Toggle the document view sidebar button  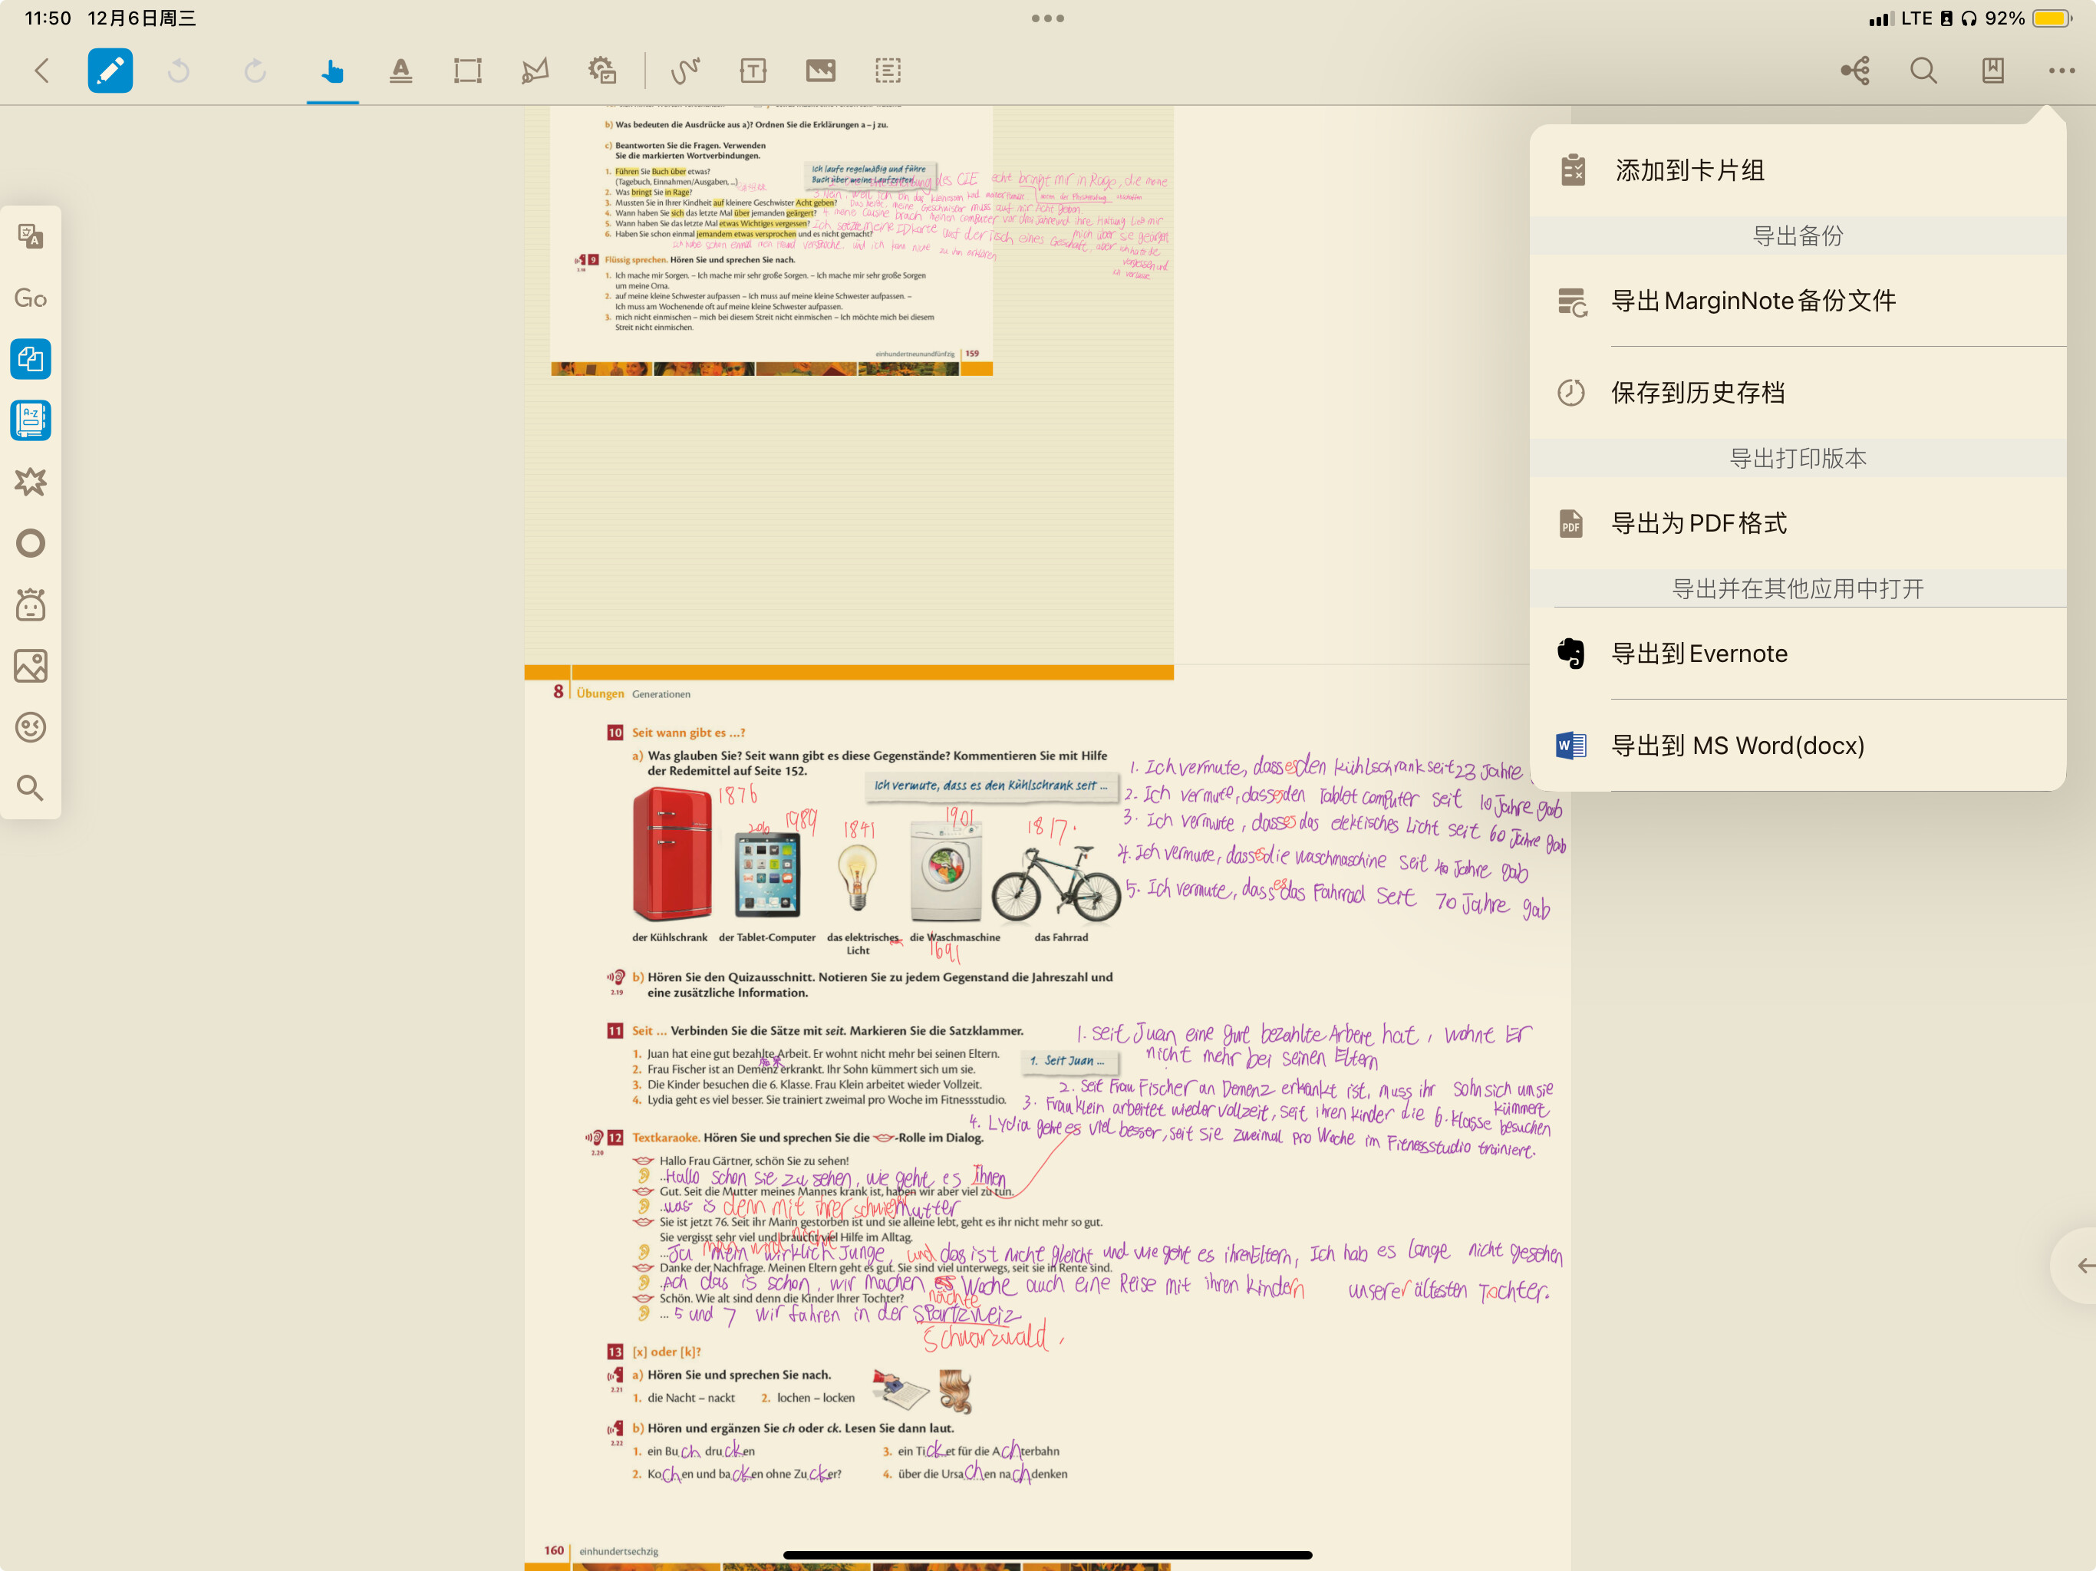pos(31,359)
